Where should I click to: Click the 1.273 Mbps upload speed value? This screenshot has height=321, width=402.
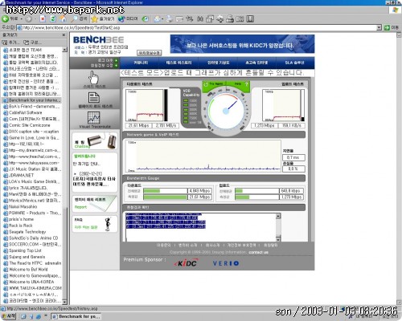[x=265, y=125]
